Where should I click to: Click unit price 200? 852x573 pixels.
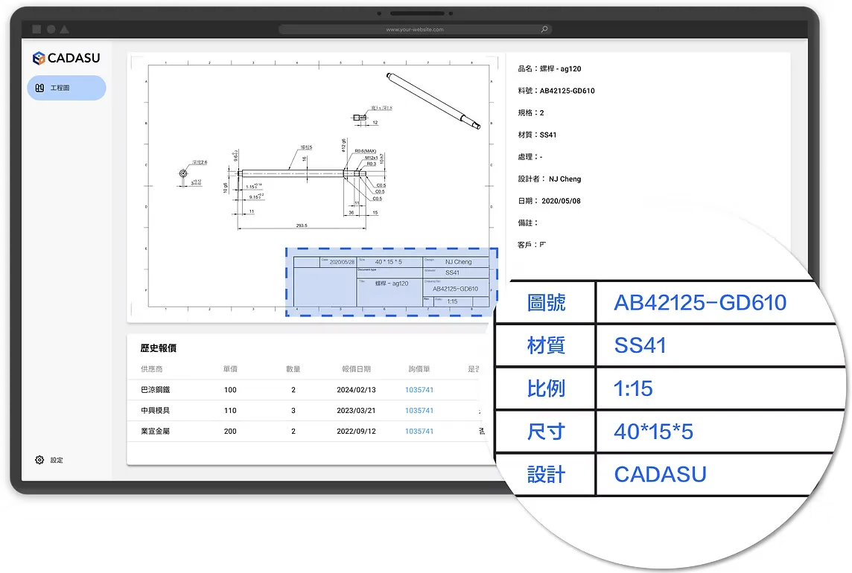(x=230, y=432)
